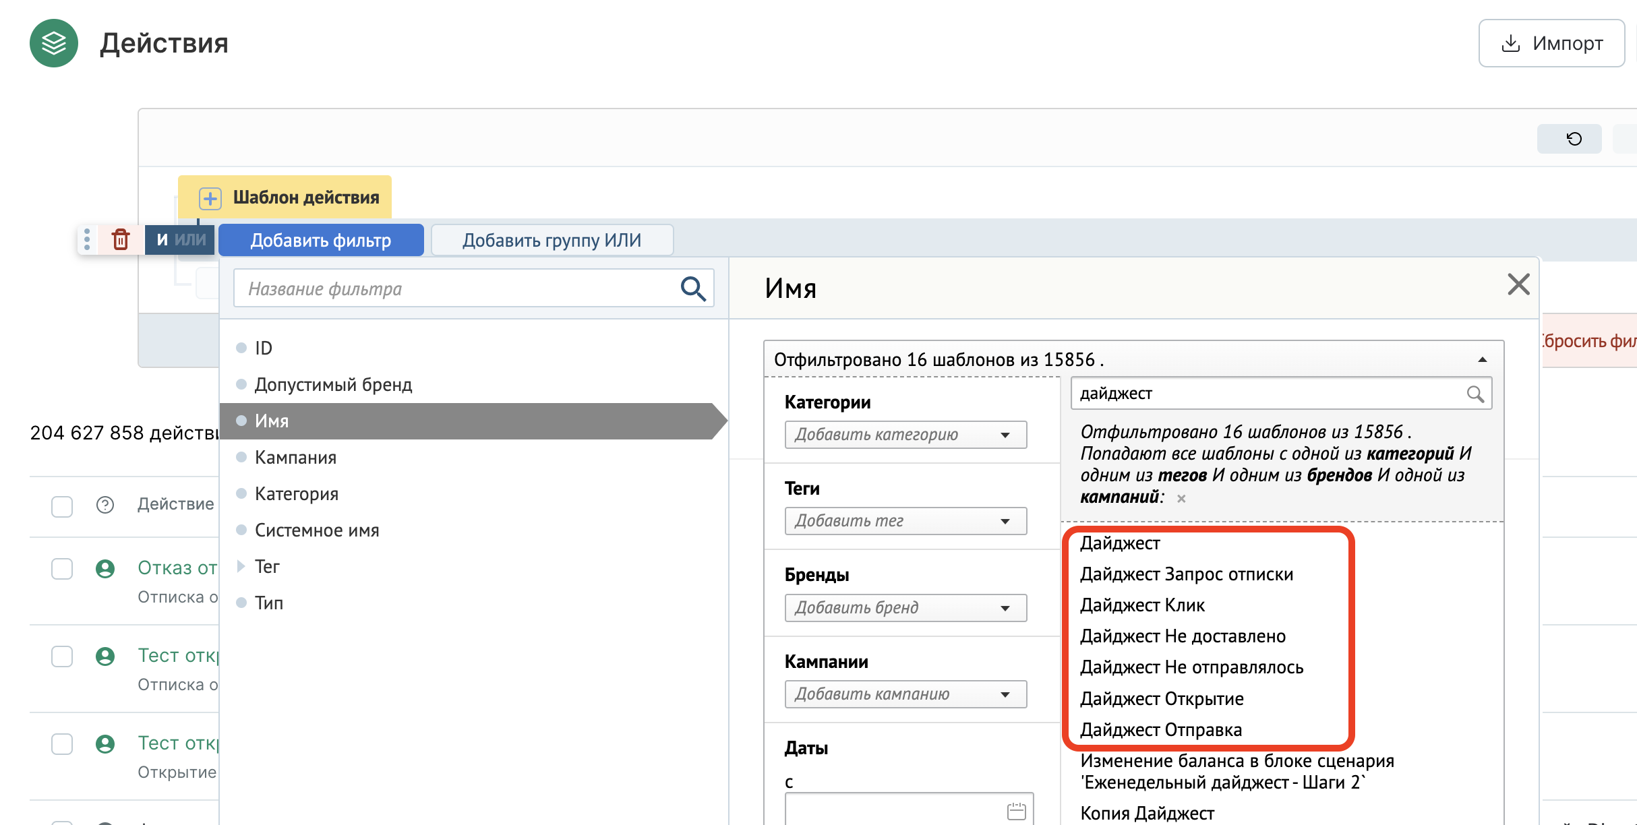Viewport: 1637px width, 825px height.
Task: Tick the header select-all checkbox
Action: [x=62, y=506]
